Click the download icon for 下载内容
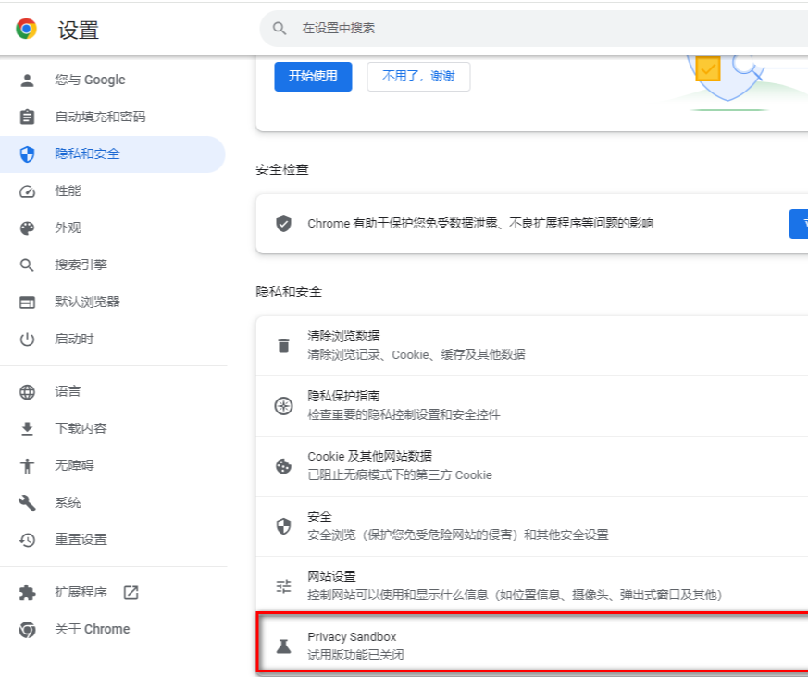Screen dimensions: 808x677 28,429
